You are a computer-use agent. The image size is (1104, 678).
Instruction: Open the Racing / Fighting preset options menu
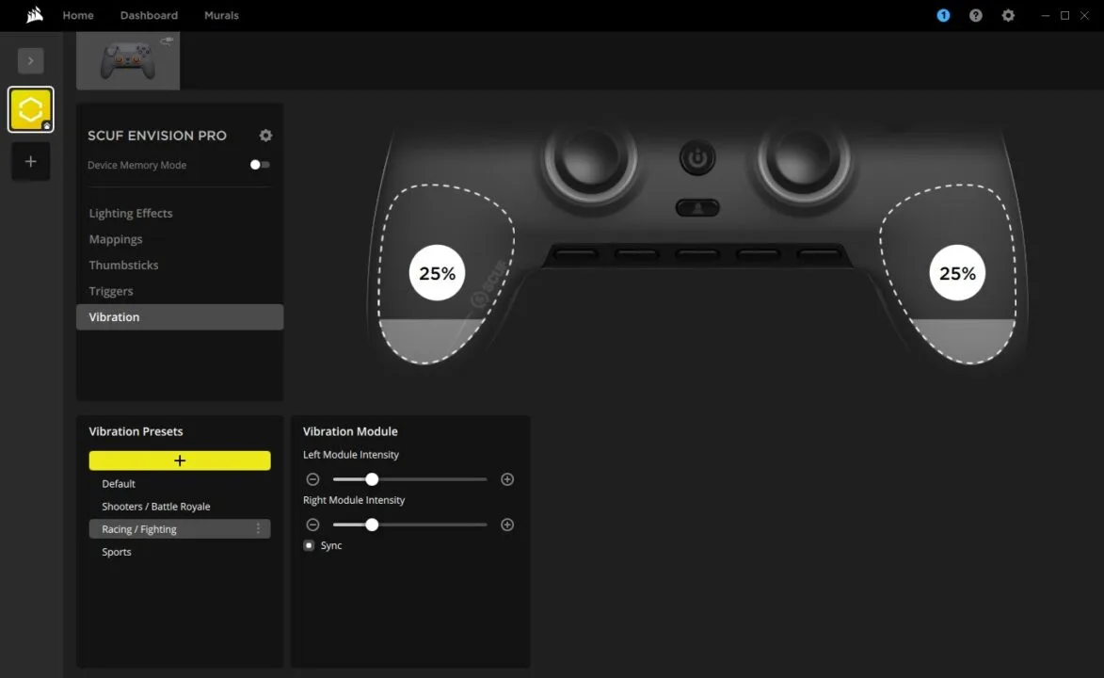point(258,528)
